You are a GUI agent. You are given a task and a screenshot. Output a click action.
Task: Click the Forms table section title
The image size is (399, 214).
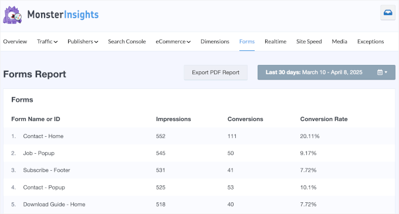coord(22,99)
